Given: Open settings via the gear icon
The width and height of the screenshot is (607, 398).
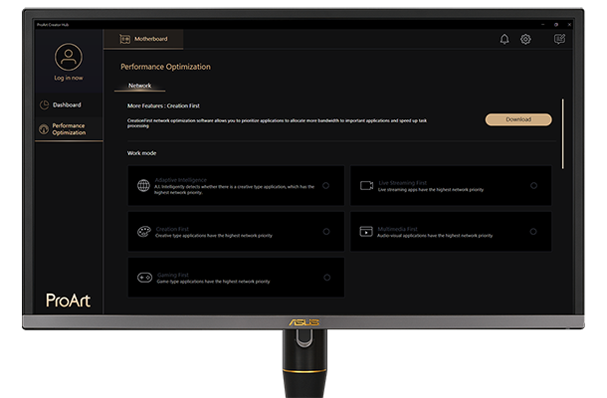Looking at the screenshot, I should click(x=525, y=39).
